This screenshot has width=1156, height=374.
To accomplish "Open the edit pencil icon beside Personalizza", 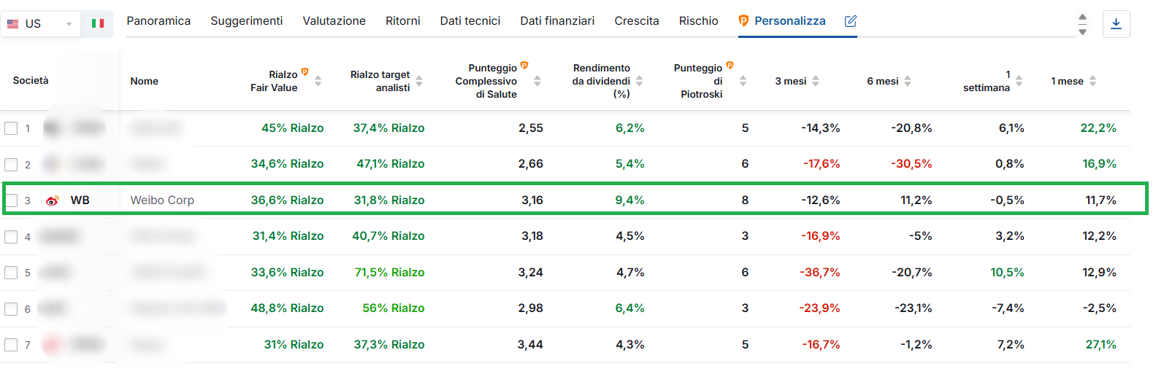I will (x=851, y=21).
